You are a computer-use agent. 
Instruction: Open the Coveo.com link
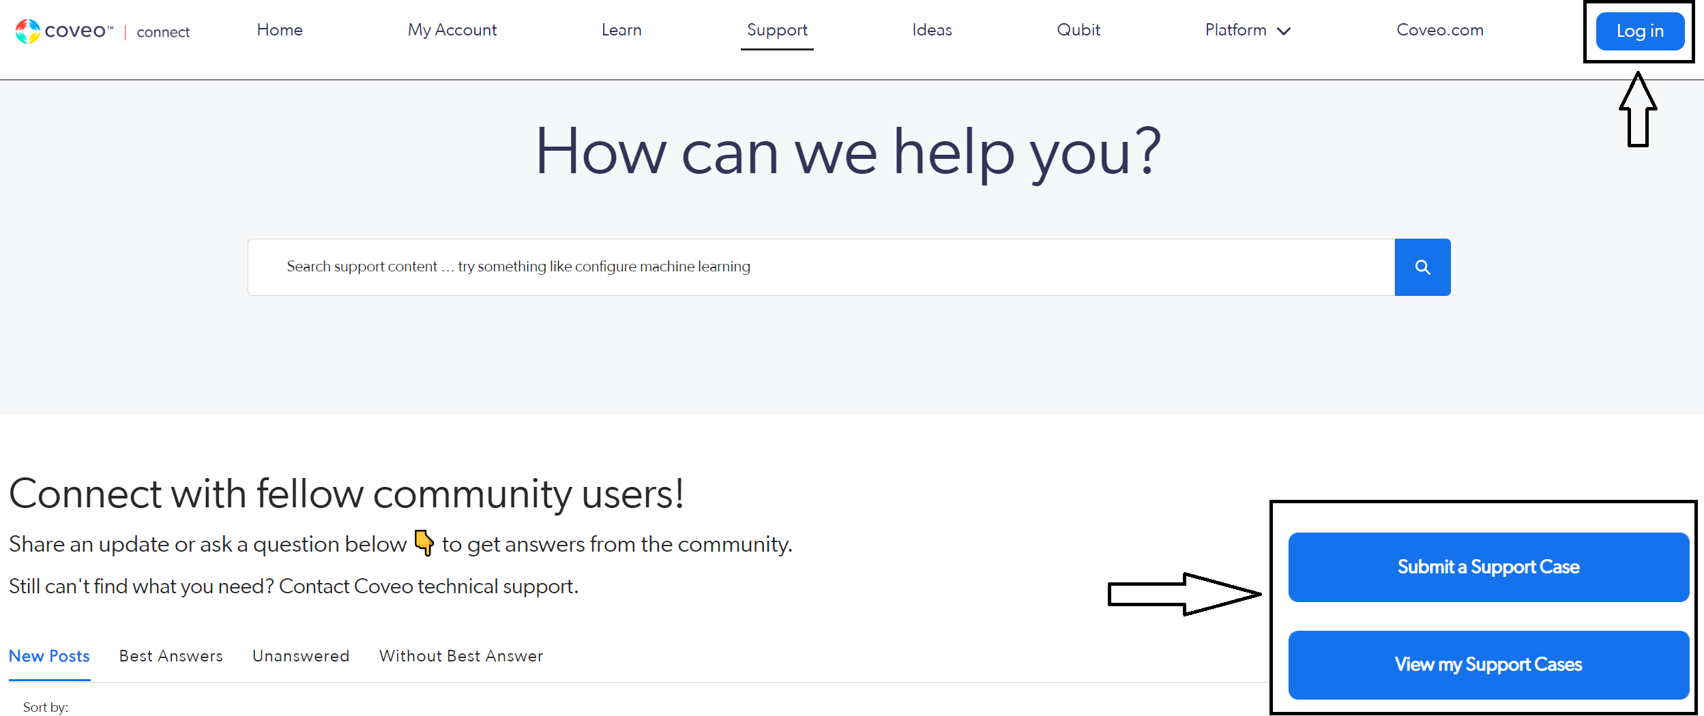(1440, 30)
